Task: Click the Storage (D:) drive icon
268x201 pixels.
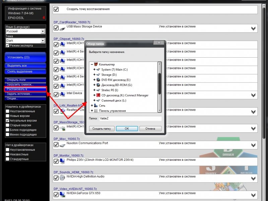Action: click(x=98, y=75)
